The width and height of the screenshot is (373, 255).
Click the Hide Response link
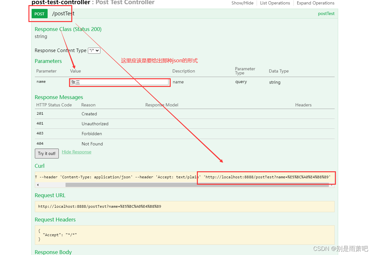76,152
